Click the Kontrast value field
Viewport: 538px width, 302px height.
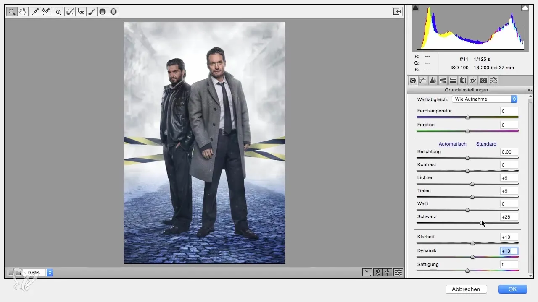click(509, 165)
